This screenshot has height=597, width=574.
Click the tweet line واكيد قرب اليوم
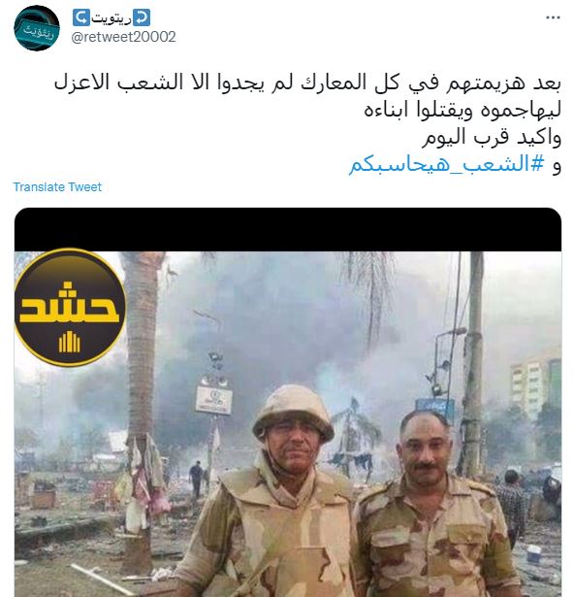pos(492,137)
